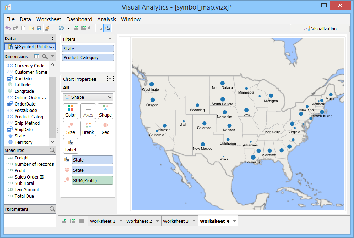This screenshot has width=354, height=238.
Task: Open the Data menu
Action: [25, 19]
